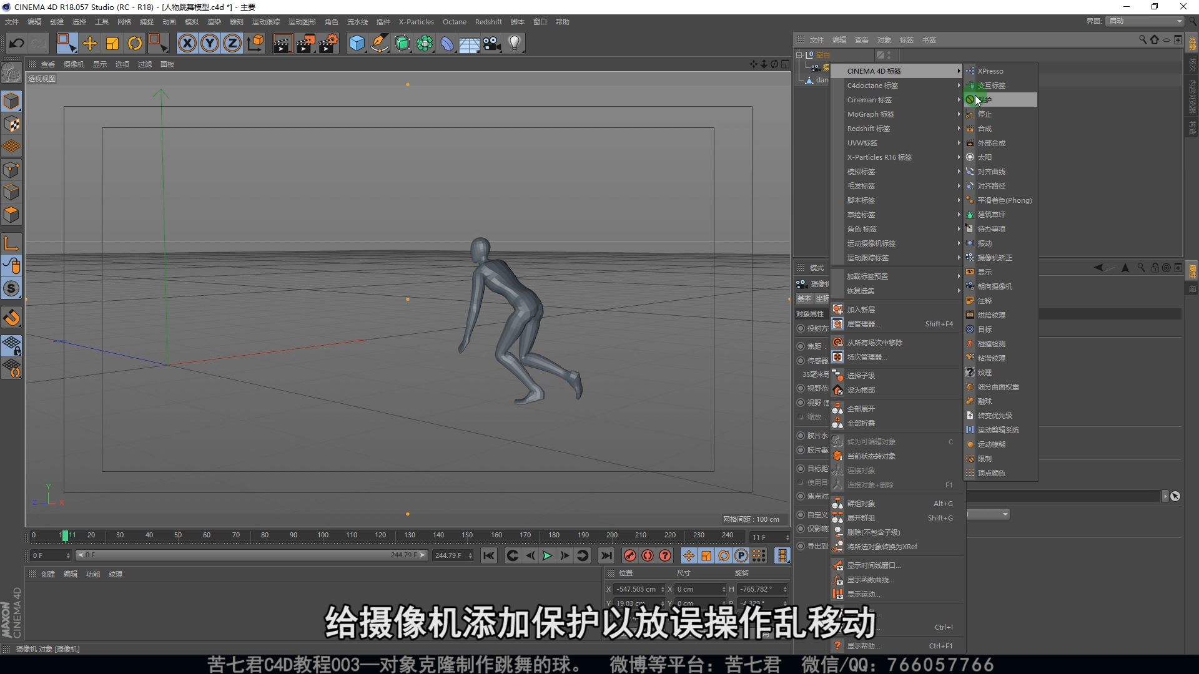Click 显示时间线窗口 entry
Screen dimensions: 1199x674
pyautogui.click(x=897, y=565)
